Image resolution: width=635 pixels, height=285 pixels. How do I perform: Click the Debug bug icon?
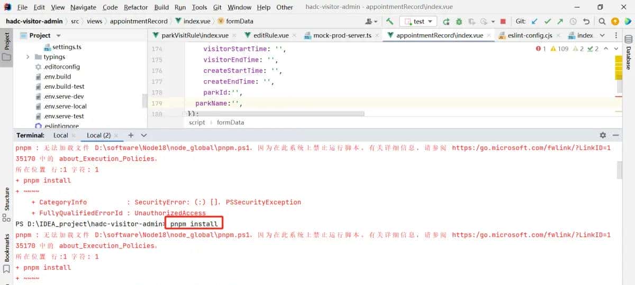click(x=459, y=22)
